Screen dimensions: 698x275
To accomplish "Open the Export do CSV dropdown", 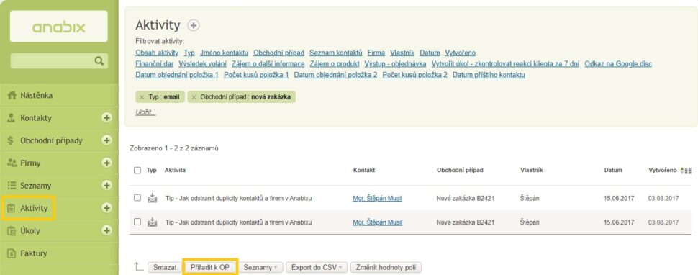I will pyautogui.click(x=317, y=267).
